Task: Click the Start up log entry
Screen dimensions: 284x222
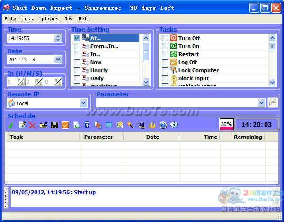Action: [x=53, y=192]
